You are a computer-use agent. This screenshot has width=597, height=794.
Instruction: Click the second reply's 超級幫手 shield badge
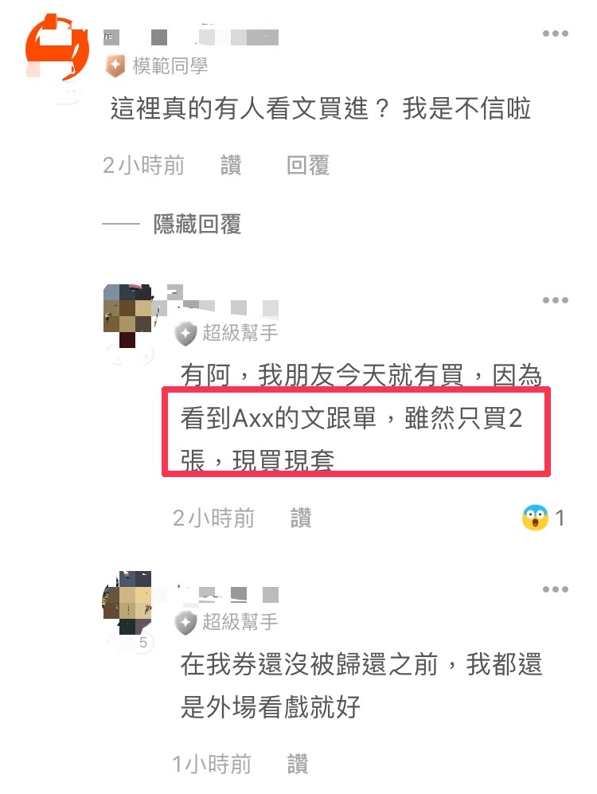pyautogui.click(x=185, y=622)
